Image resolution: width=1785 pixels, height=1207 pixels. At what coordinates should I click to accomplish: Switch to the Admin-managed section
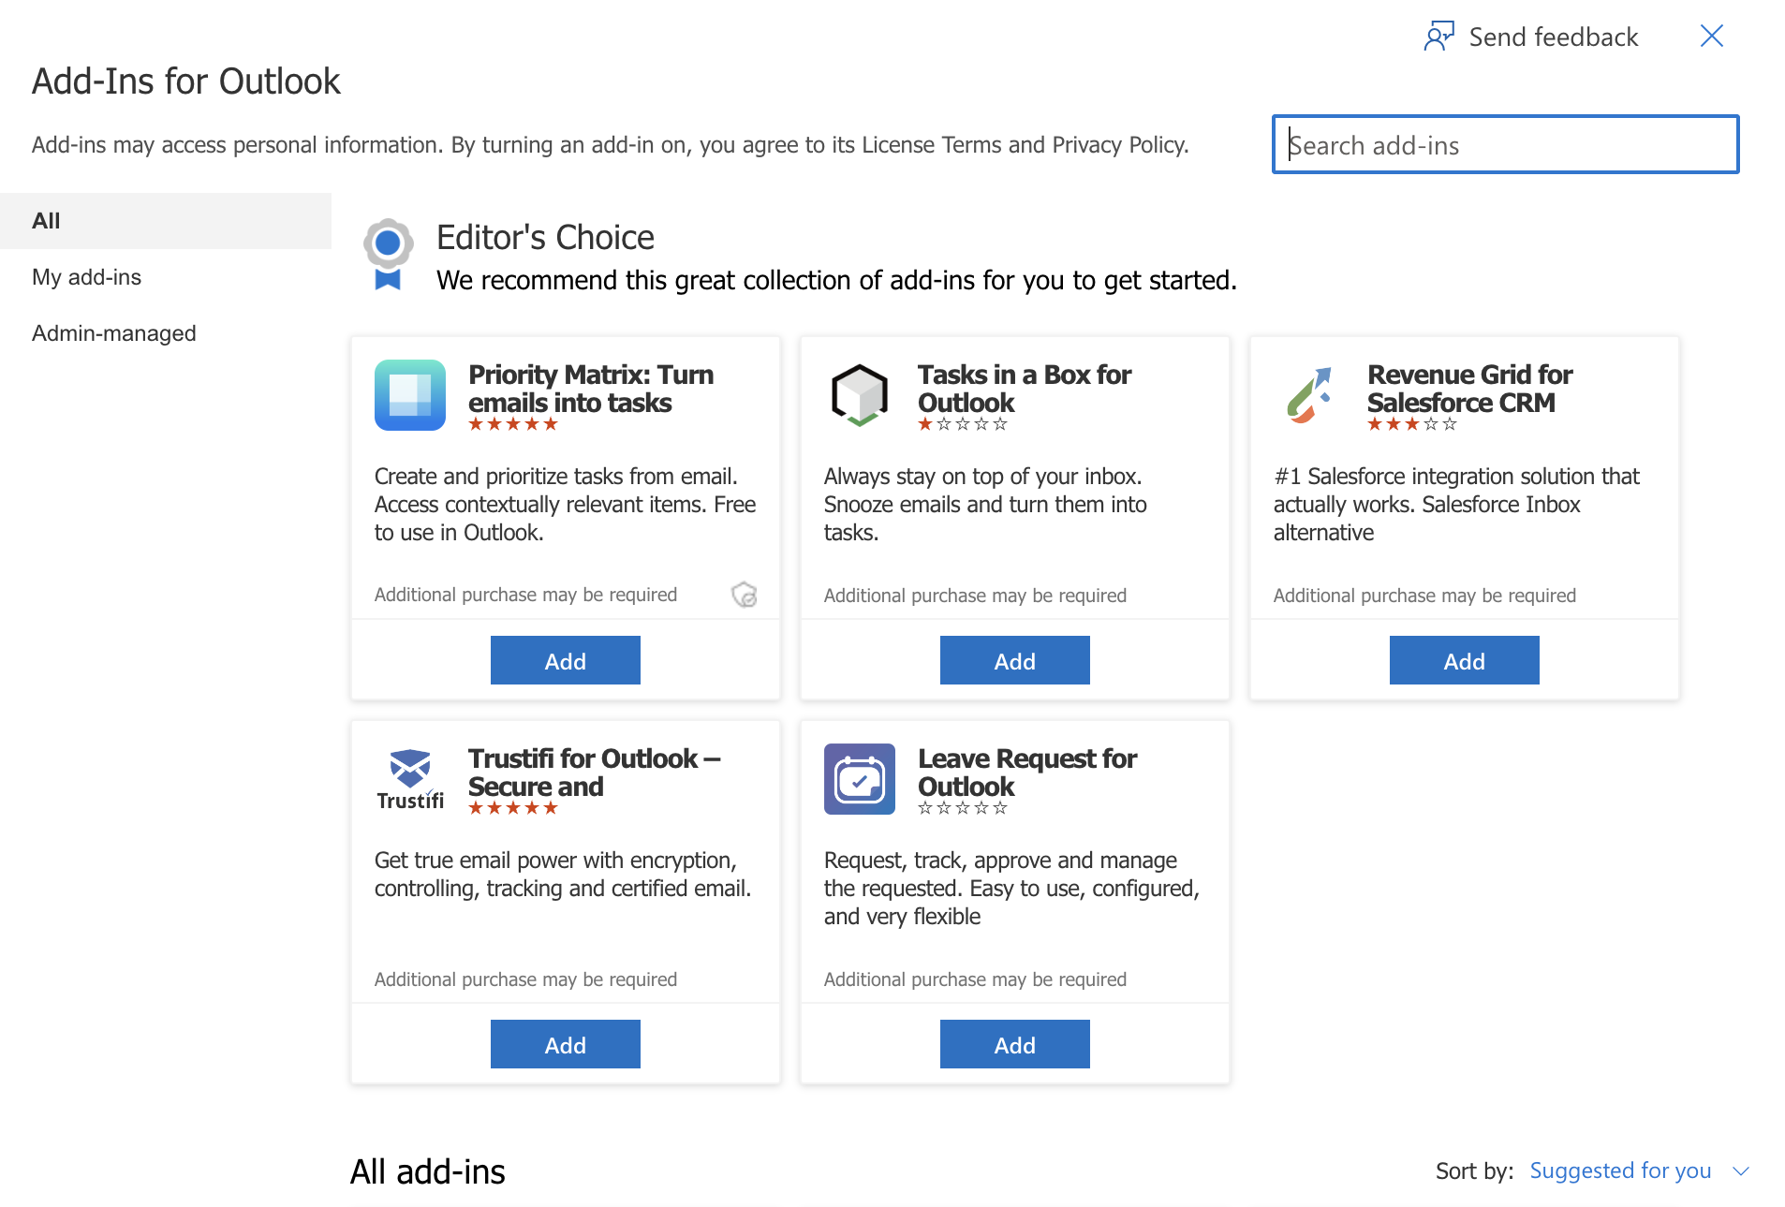click(x=114, y=332)
